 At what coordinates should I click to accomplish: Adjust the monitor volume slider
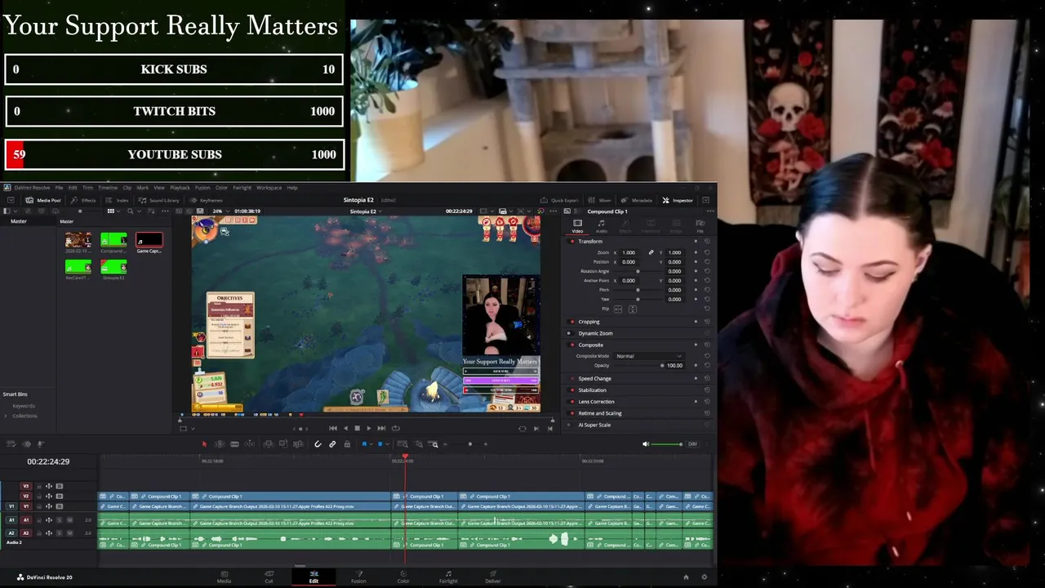[x=667, y=444]
